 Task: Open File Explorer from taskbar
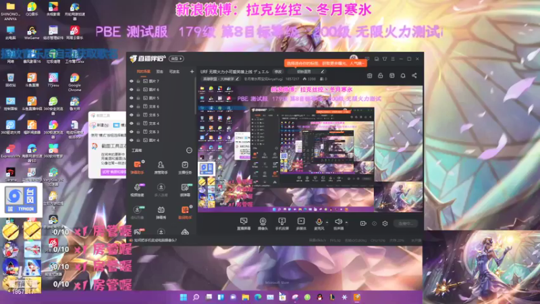coord(245,297)
